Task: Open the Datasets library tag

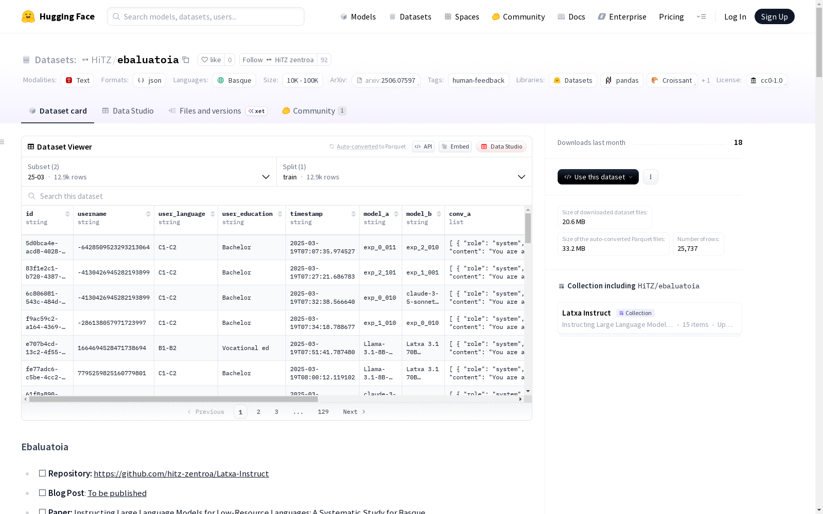Action: (573, 80)
